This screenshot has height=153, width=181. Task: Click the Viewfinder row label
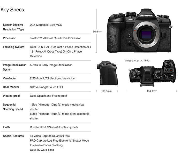(9, 78)
